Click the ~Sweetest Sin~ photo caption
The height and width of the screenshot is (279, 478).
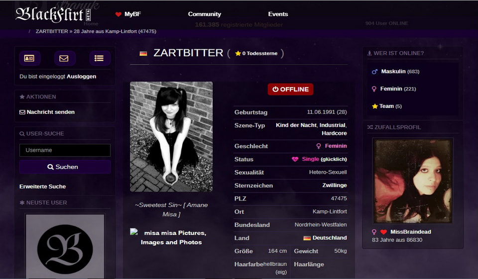(x=171, y=209)
